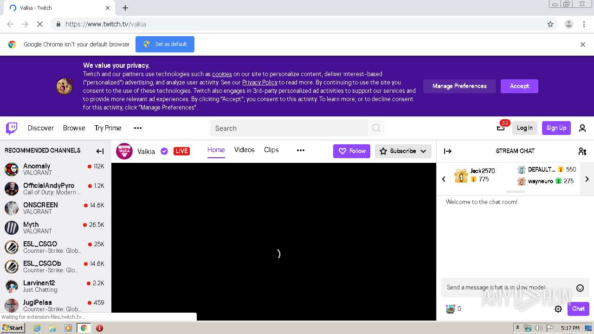Screen dimensions: 594x334
Task: Click the LIVE badge next to Valkia
Action: coord(181,151)
